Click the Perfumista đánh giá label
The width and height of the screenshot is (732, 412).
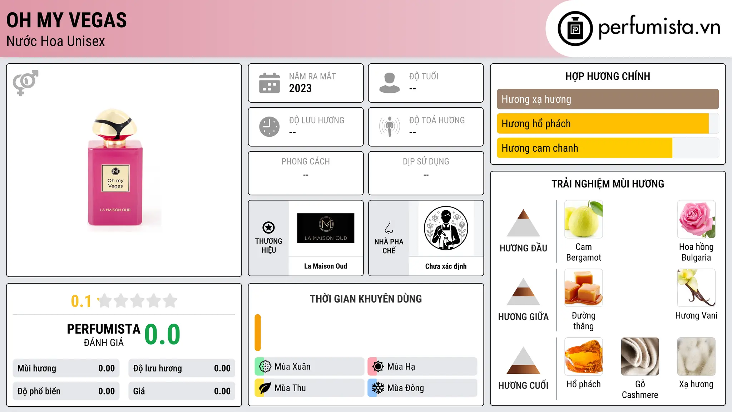click(104, 335)
